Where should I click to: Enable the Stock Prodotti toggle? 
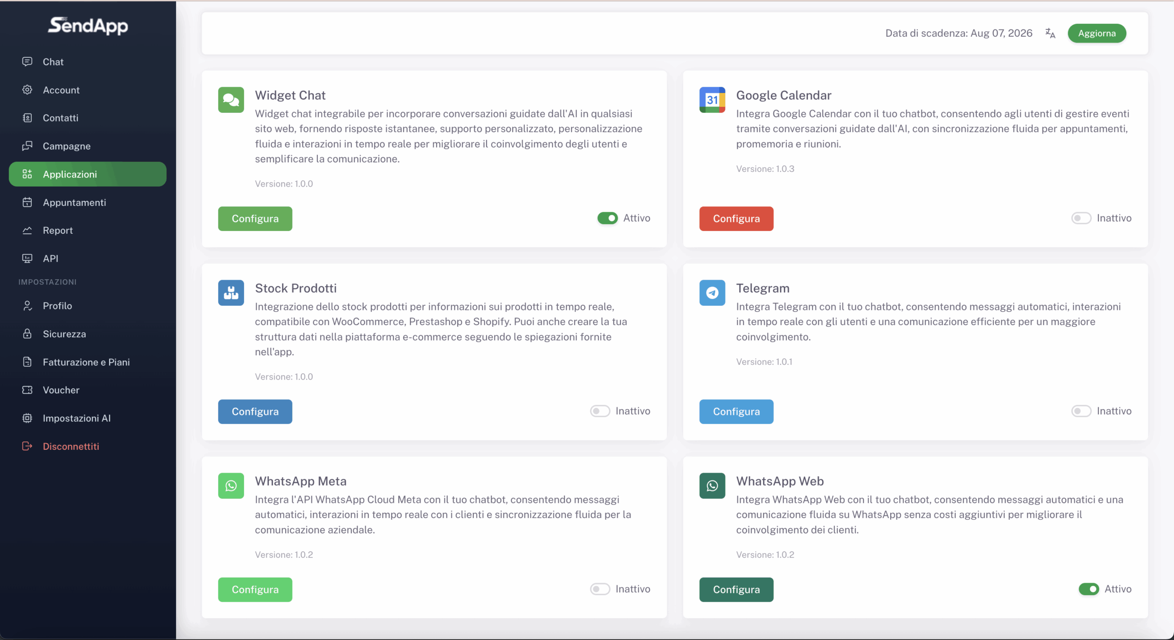(x=600, y=411)
